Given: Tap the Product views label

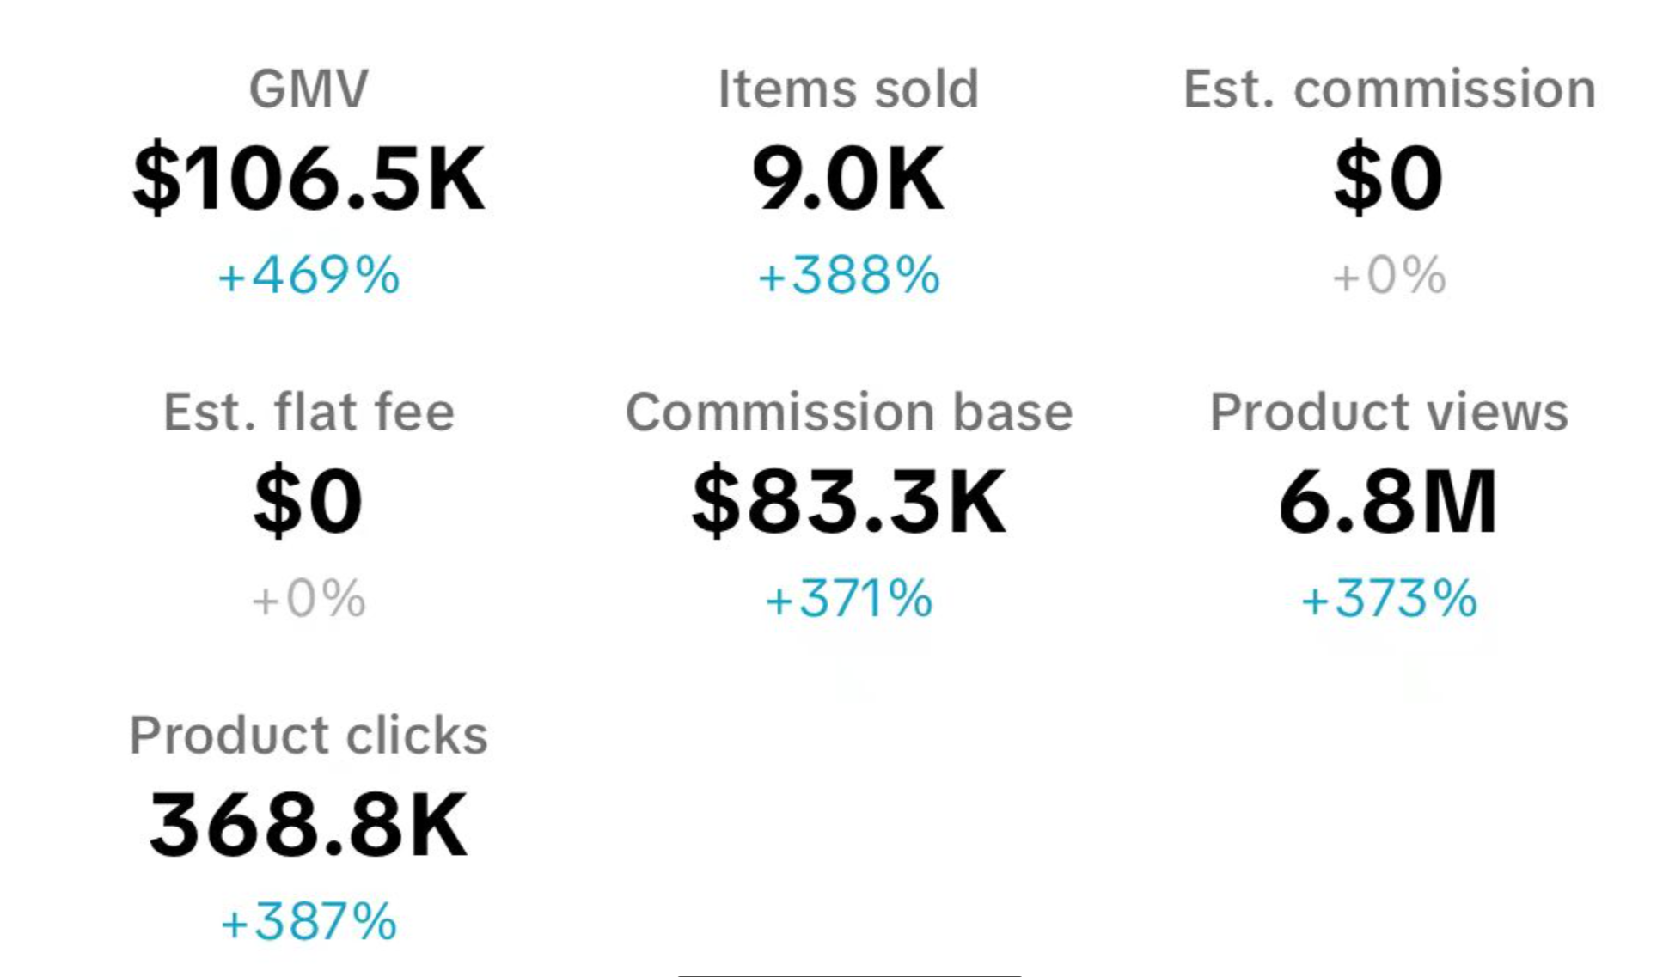Looking at the screenshot, I should tap(1389, 412).
